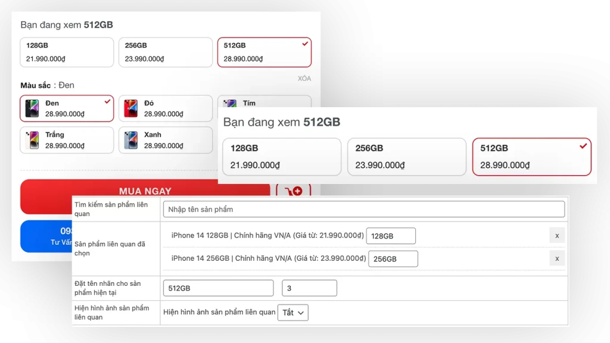
Task: Click the red iPhone thumbnail for Đỏ
Action: click(x=131, y=108)
